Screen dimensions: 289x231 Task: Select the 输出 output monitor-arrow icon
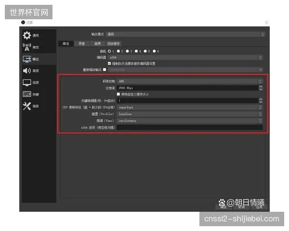coord(27,59)
